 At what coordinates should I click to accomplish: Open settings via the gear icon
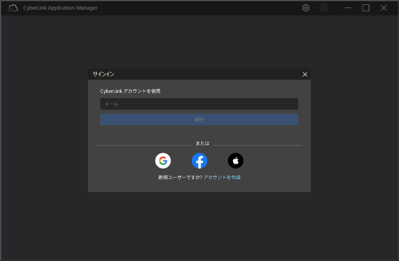306,8
